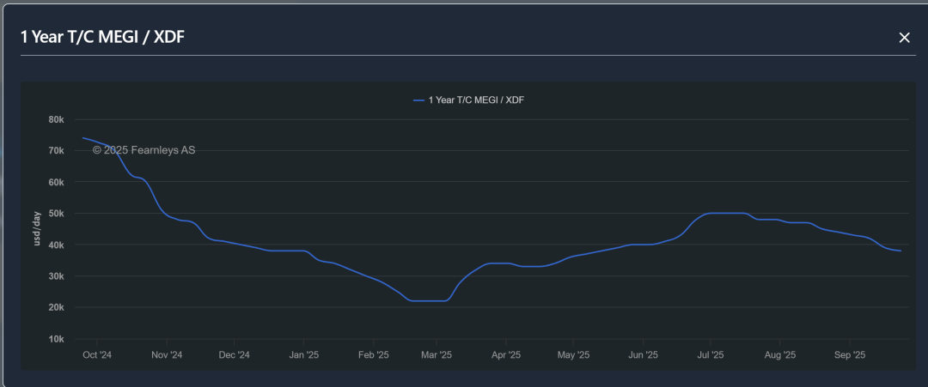Click the blue line swatch in the legend
The image size is (928, 387).
click(x=419, y=100)
